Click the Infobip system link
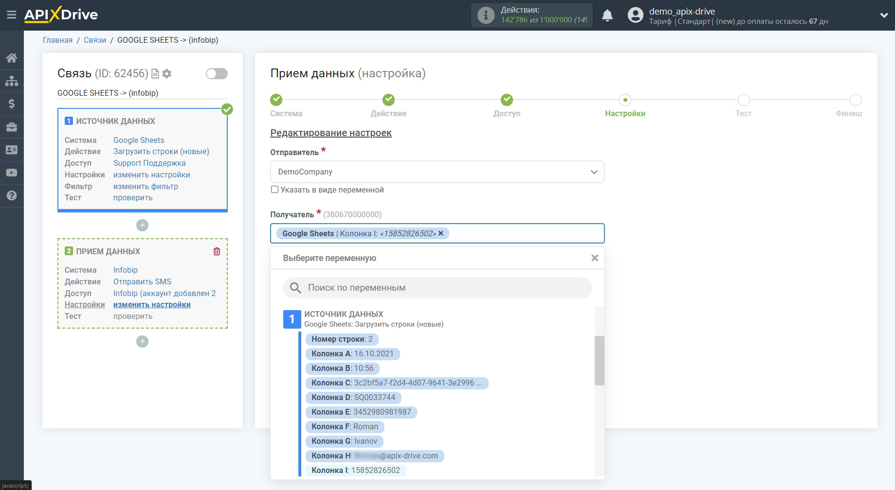Viewport: 895px width, 490px height. (x=126, y=270)
